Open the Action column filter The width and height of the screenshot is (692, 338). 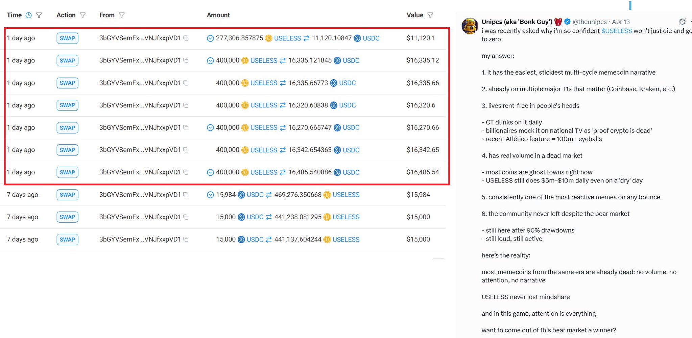point(82,15)
